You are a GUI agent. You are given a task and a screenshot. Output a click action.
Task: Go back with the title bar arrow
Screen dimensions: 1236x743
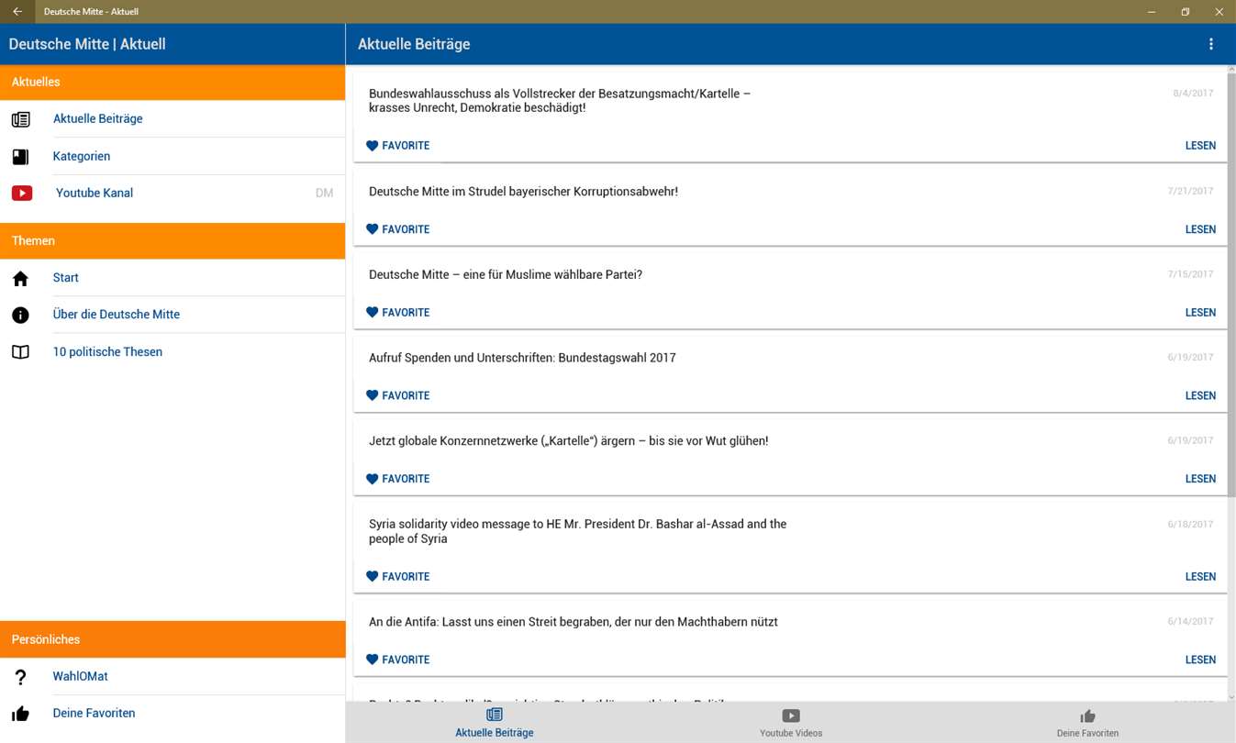17,12
